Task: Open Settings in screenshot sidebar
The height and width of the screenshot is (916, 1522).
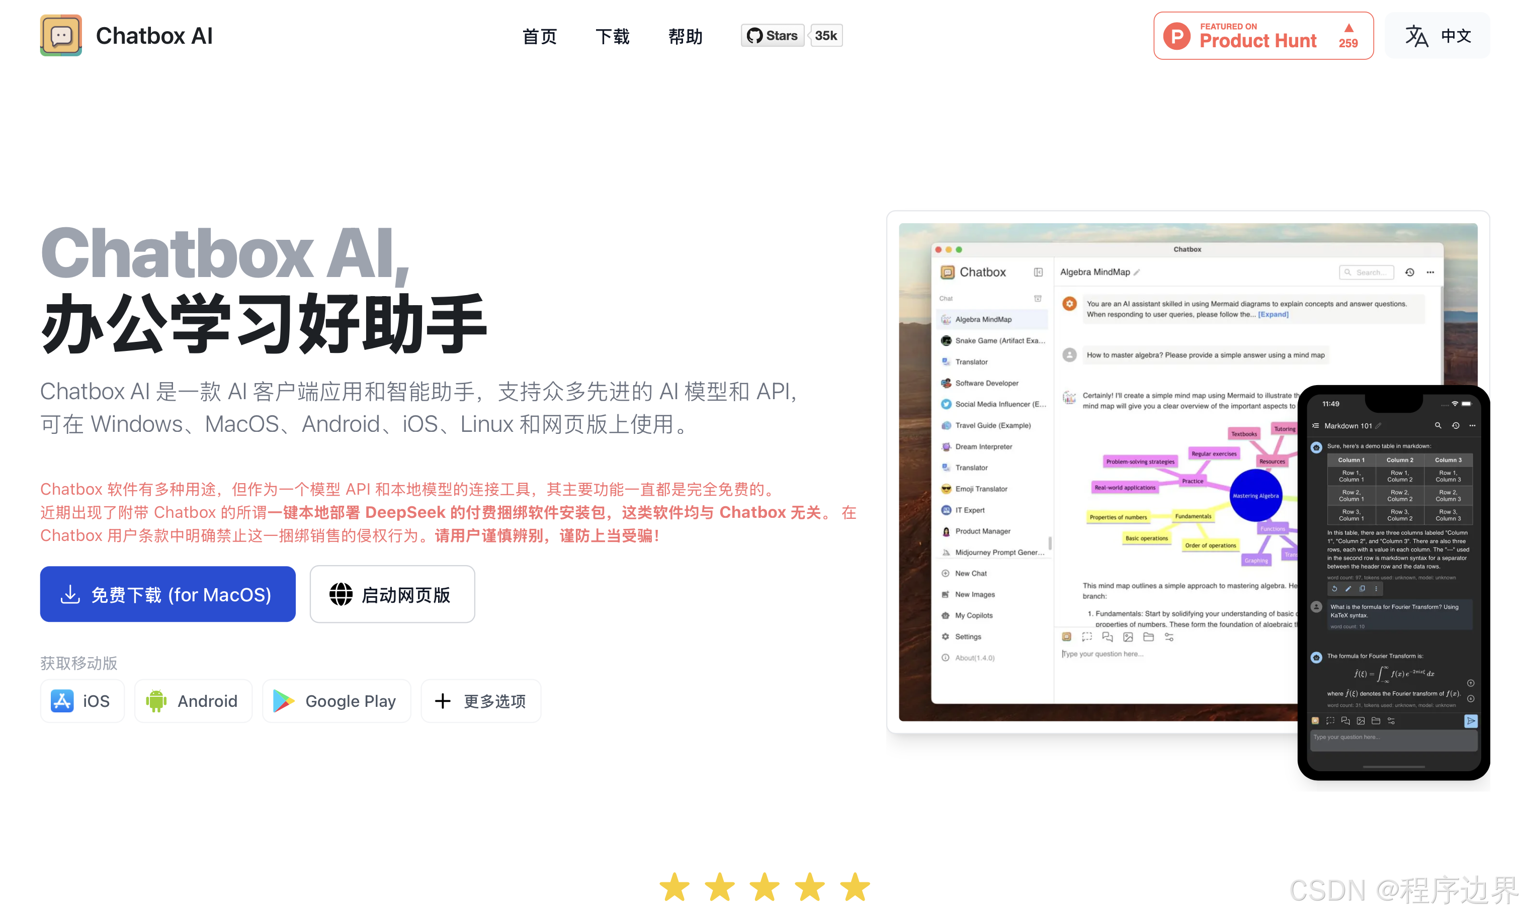Action: click(961, 636)
